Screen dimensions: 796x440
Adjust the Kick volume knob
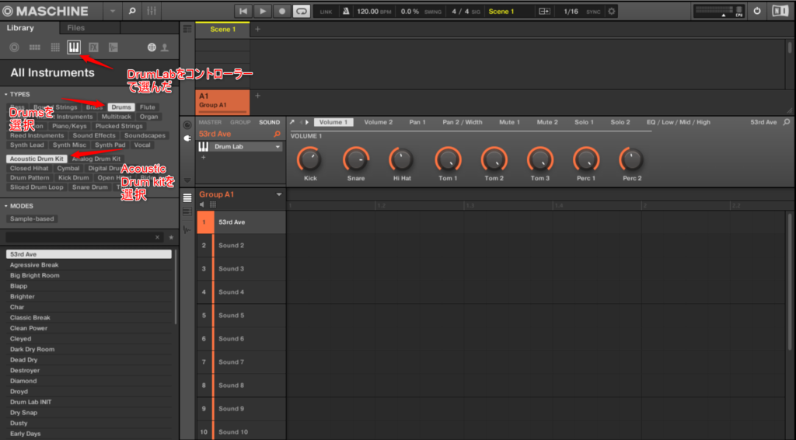[x=309, y=159]
